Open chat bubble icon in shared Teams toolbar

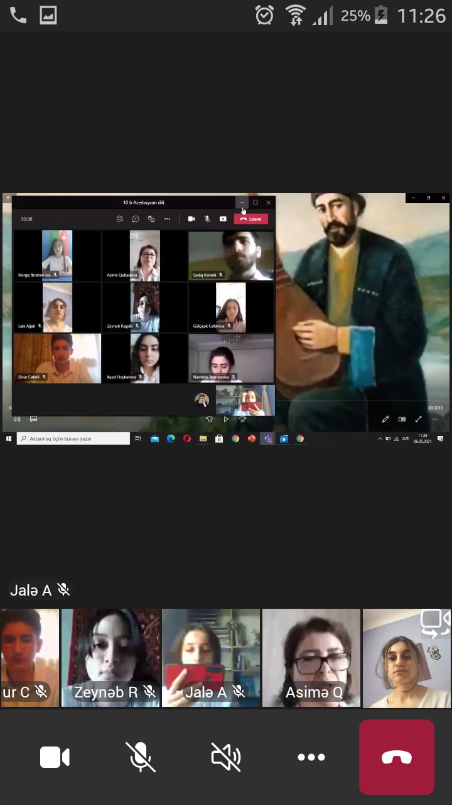(x=136, y=219)
